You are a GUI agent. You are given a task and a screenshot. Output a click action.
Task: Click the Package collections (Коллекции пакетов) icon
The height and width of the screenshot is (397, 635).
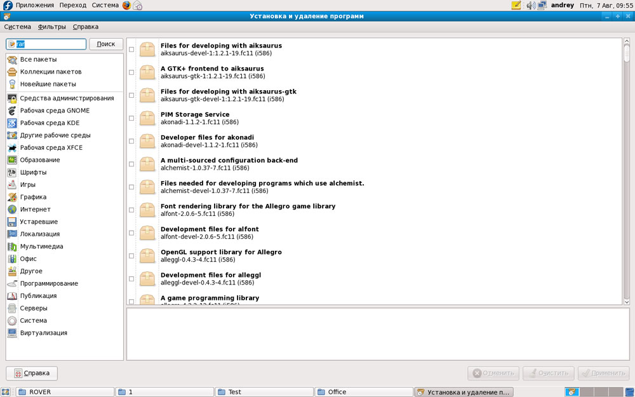12,72
